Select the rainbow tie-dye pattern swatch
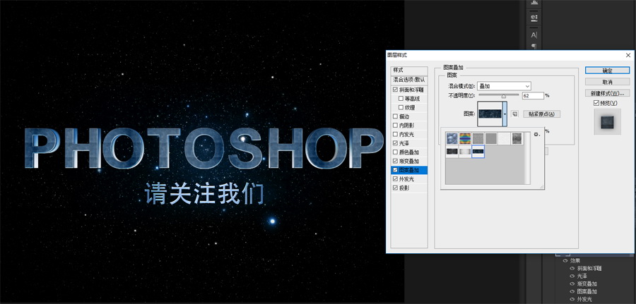 (x=465, y=138)
